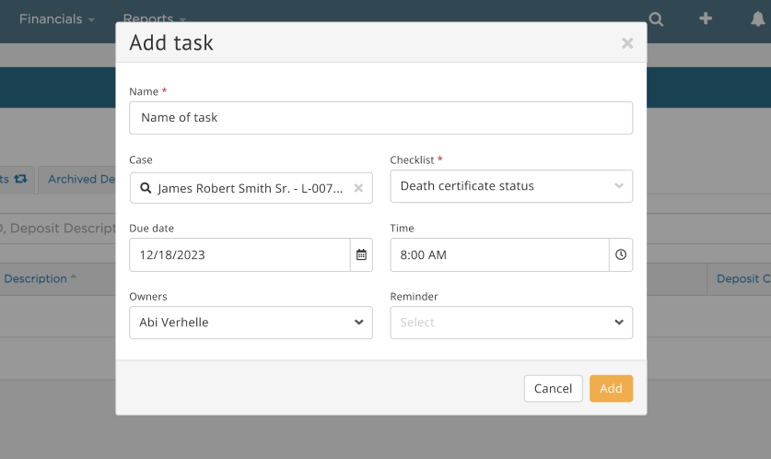Expand the Checklist dropdown

tap(511, 186)
